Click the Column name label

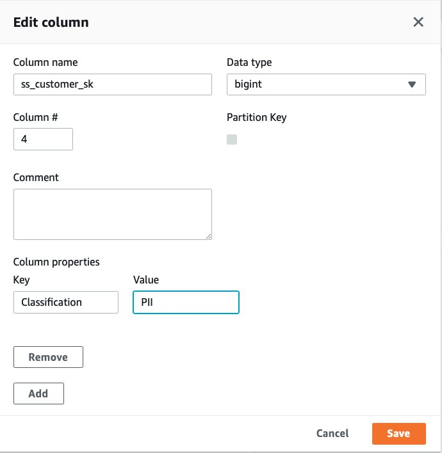(x=45, y=63)
